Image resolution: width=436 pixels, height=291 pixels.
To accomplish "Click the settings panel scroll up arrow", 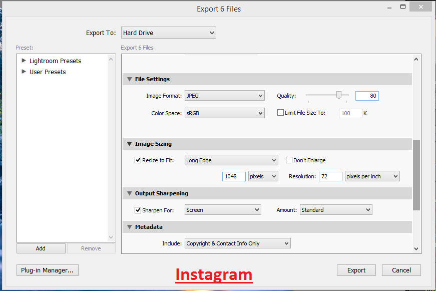I will coord(416,59).
